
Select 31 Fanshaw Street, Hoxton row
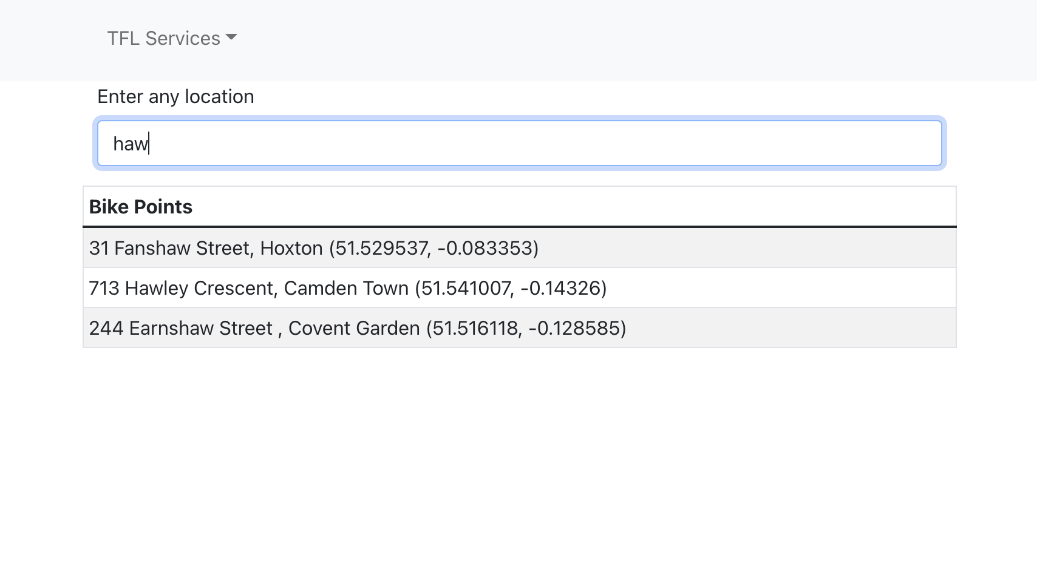pyautogui.click(x=520, y=248)
